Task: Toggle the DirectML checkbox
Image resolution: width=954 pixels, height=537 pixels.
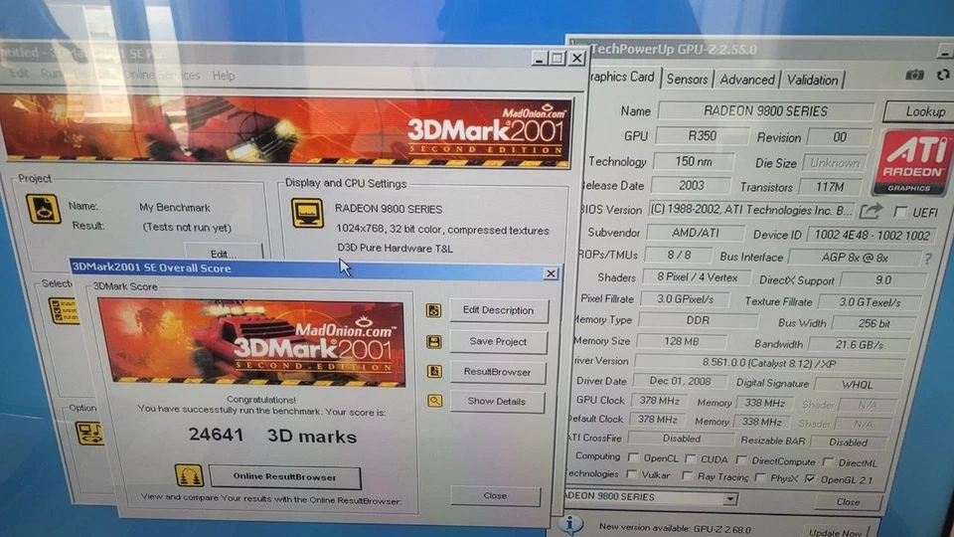Action: [x=828, y=462]
